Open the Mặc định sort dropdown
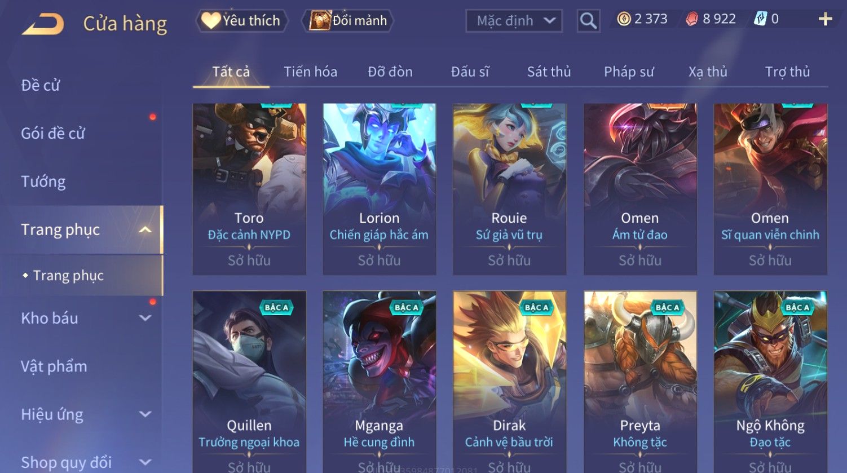This screenshot has width=847, height=473. [x=514, y=21]
